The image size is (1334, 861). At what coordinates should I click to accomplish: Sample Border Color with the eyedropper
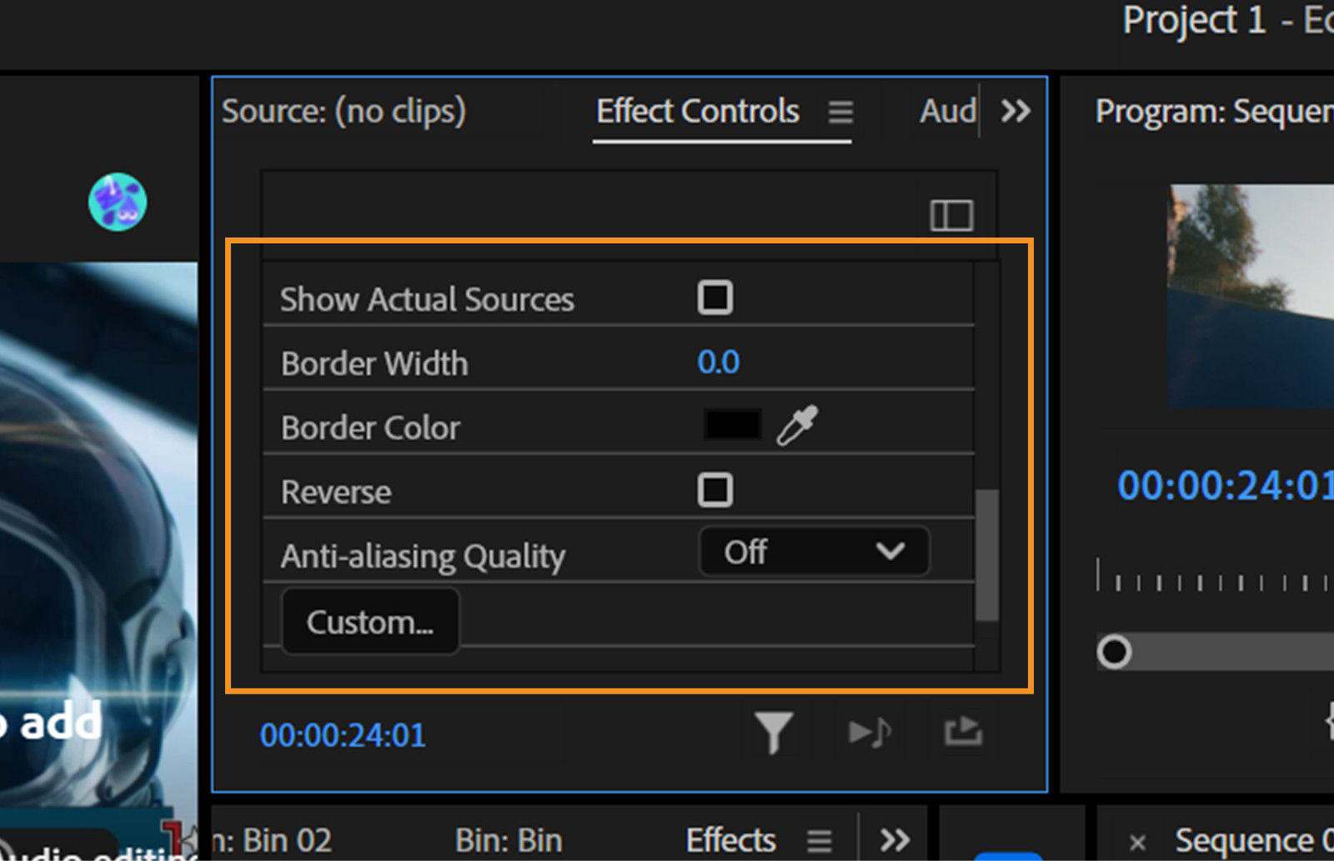pos(797,426)
